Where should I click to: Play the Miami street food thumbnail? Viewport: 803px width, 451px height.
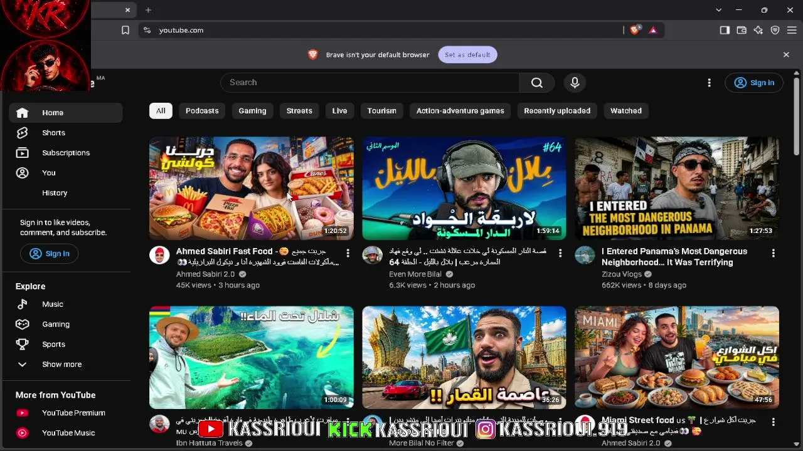(677, 358)
